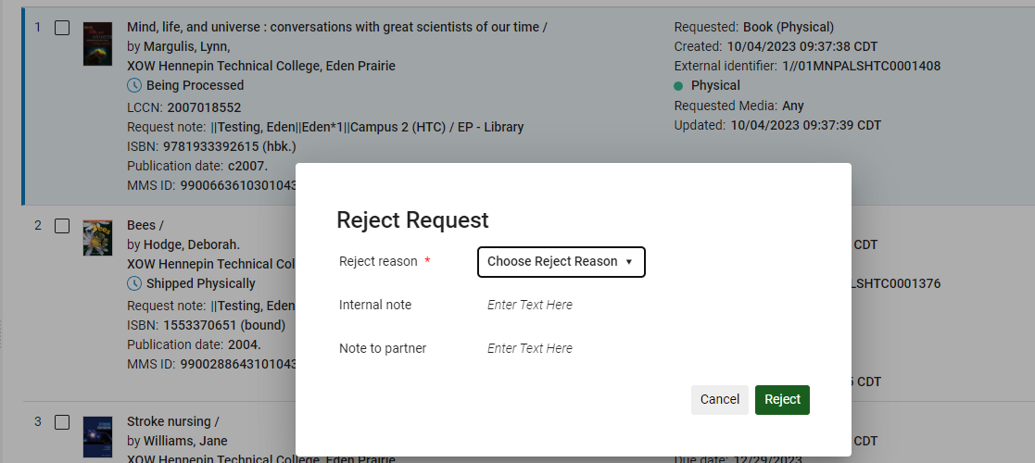The height and width of the screenshot is (463, 1035).
Task: Open the Stroke nursing title link
Action: click(x=170, y=421)
